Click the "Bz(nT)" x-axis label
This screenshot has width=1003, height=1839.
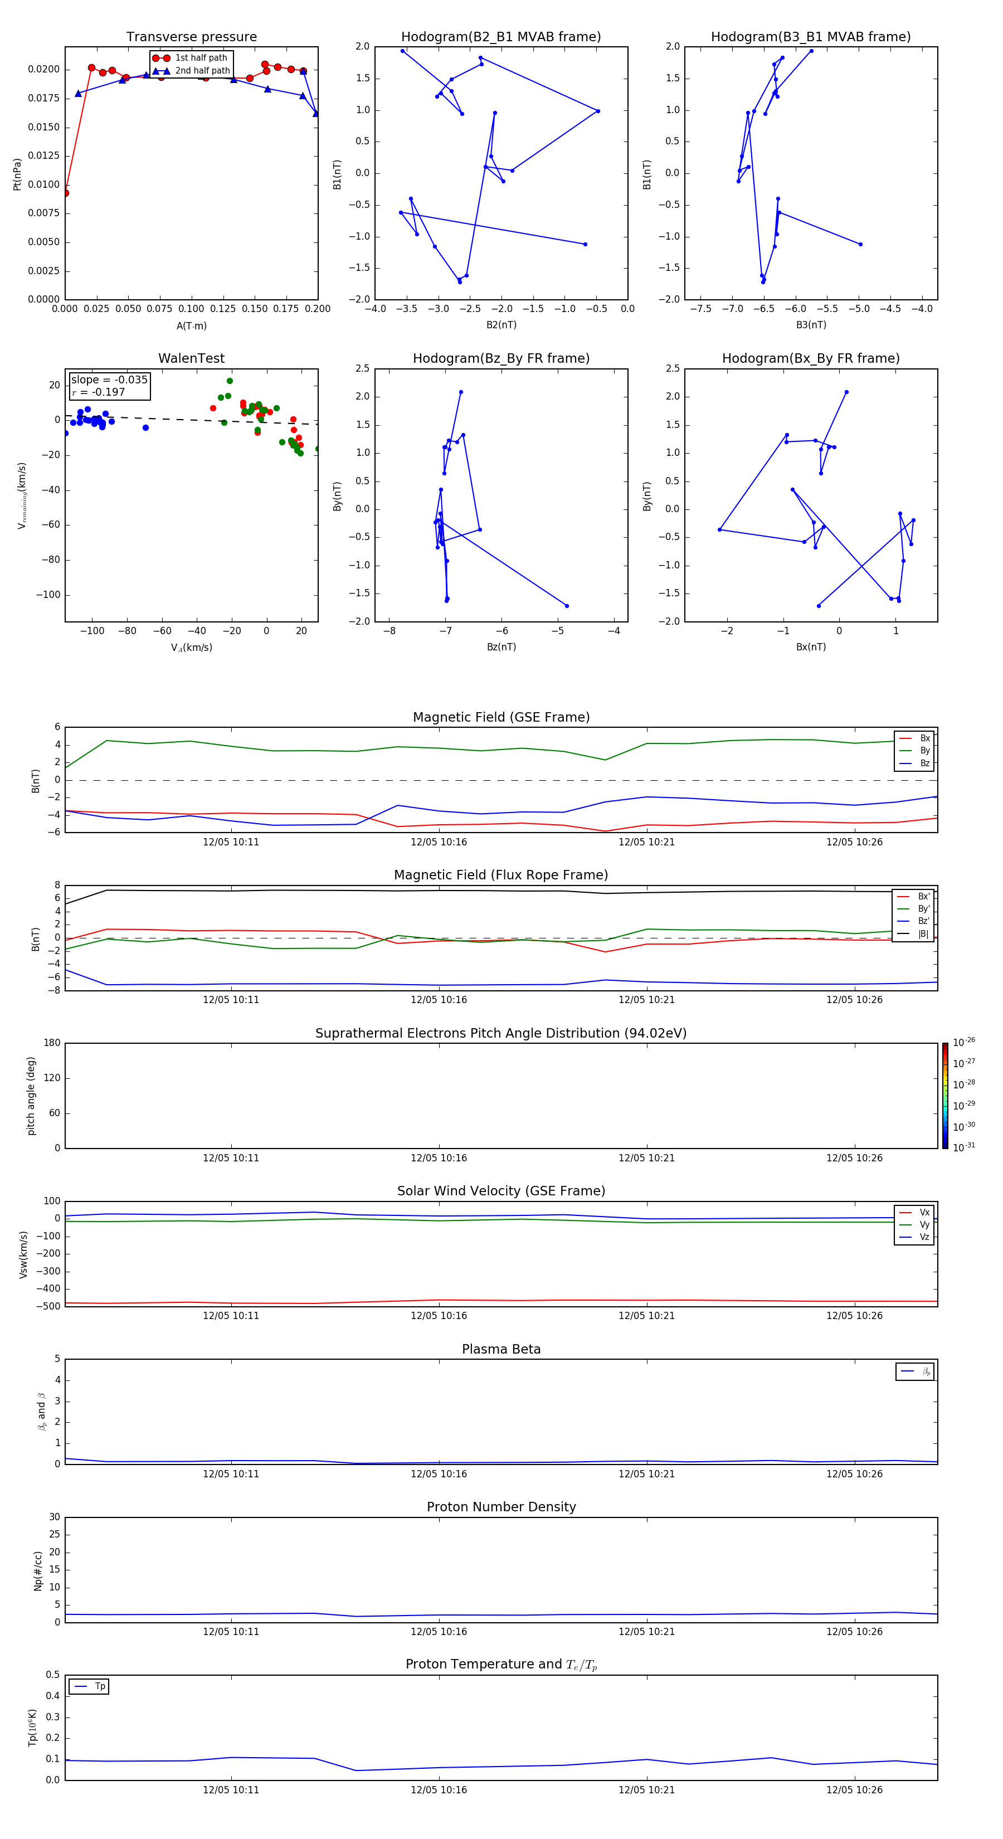[x=501, y=647]
